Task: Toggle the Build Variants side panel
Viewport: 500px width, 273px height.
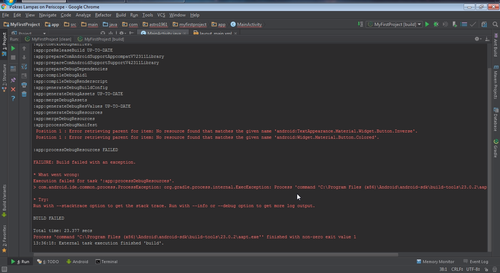Action: coord(4,201)
